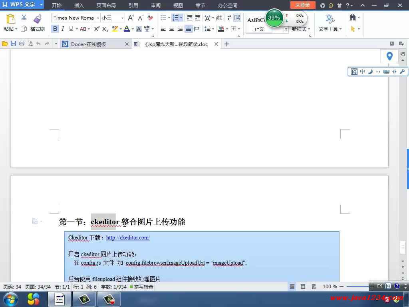Click the binoculars Find icon
409x307 pixels.
[353, 18]
